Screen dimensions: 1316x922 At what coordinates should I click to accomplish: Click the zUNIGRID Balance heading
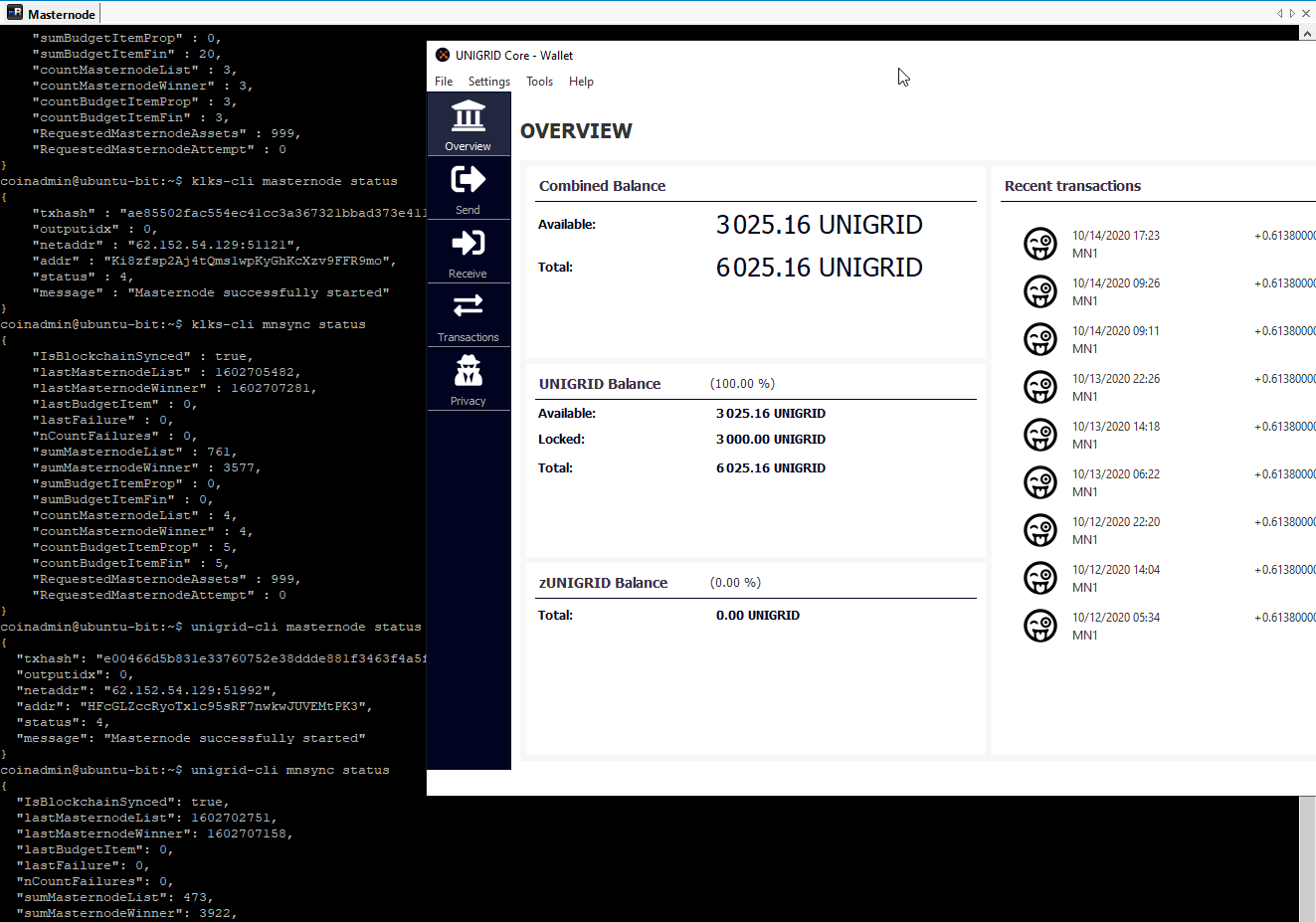[603, 583]
